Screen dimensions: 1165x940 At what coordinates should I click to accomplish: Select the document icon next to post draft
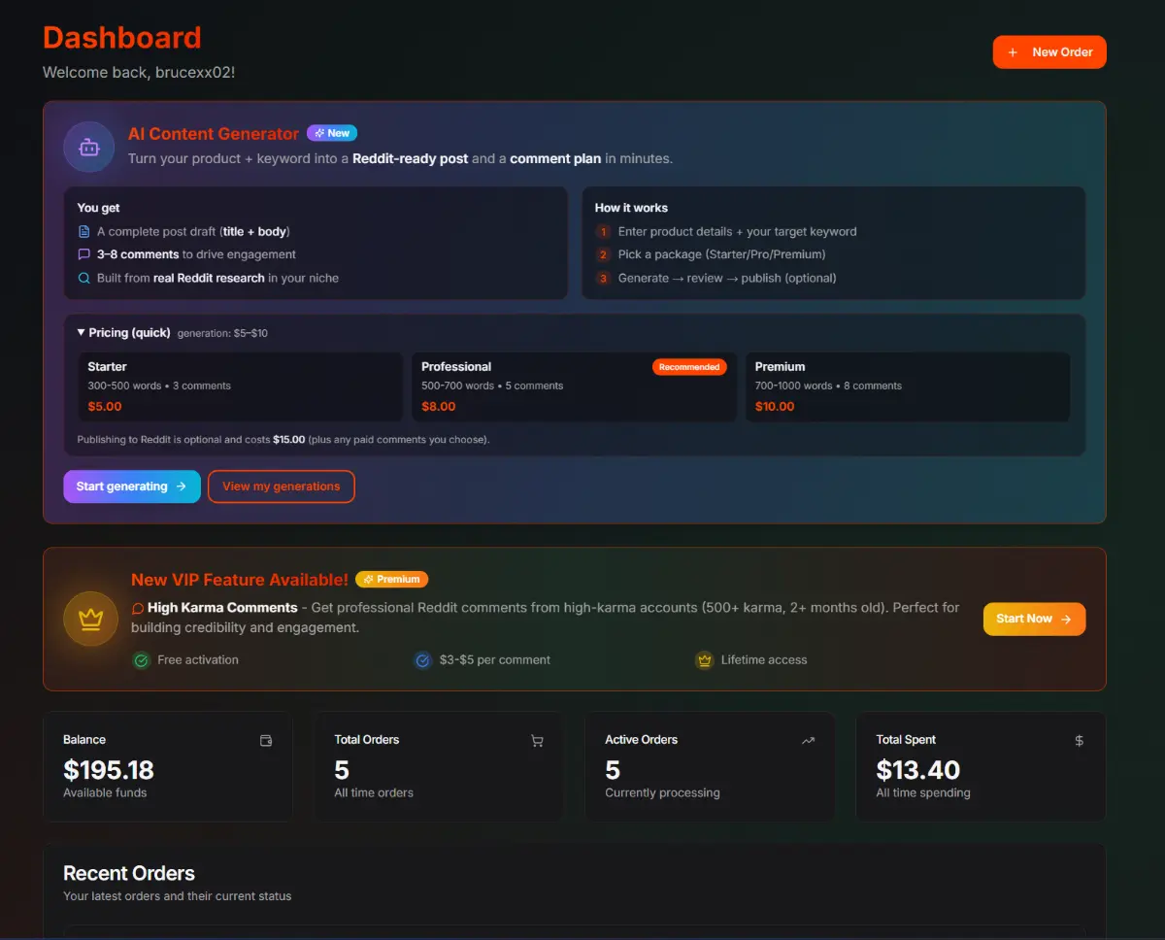[x=83, y=231]
